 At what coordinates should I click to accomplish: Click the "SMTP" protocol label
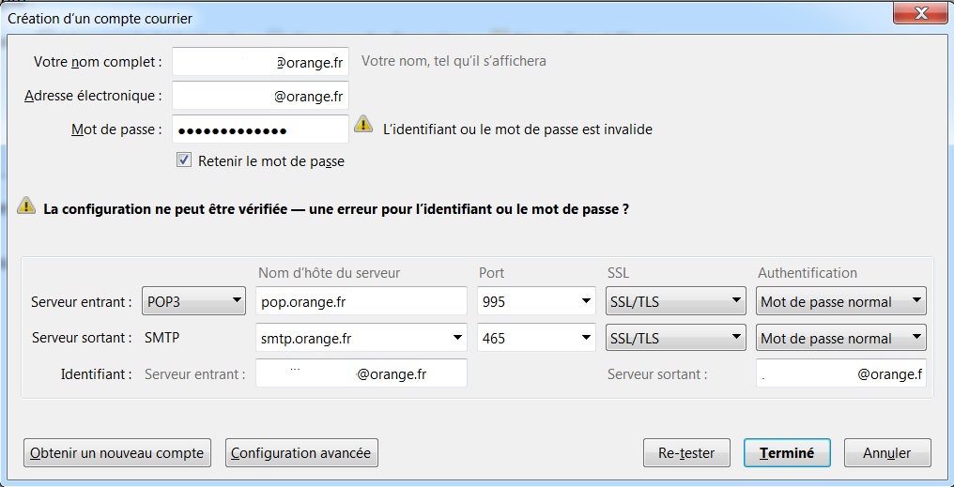[162, 338]
